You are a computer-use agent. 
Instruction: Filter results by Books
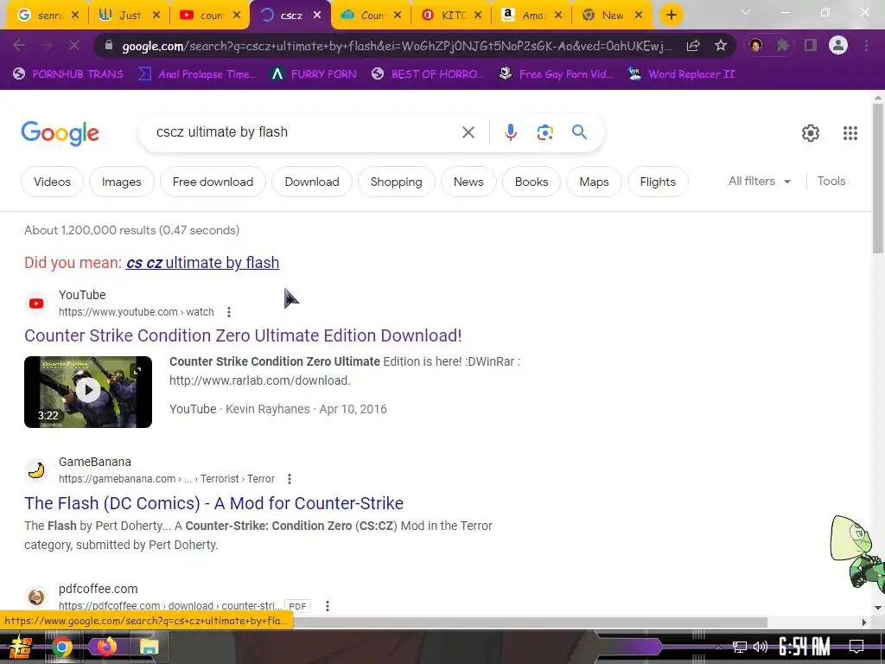(x=532, y=182)
